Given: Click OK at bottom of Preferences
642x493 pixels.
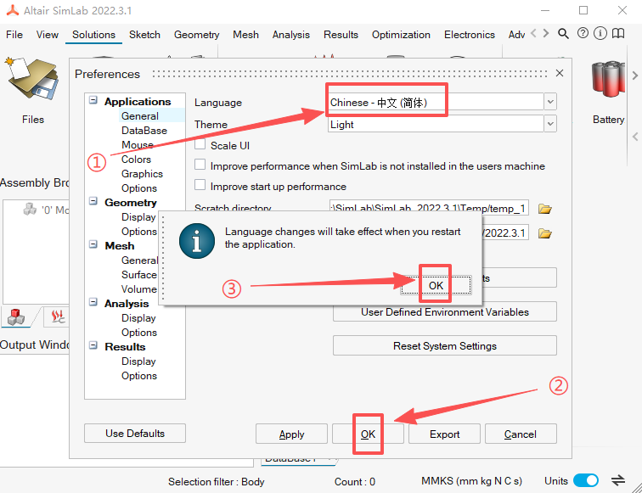Looking at the screenshot, I should point(368,434).
